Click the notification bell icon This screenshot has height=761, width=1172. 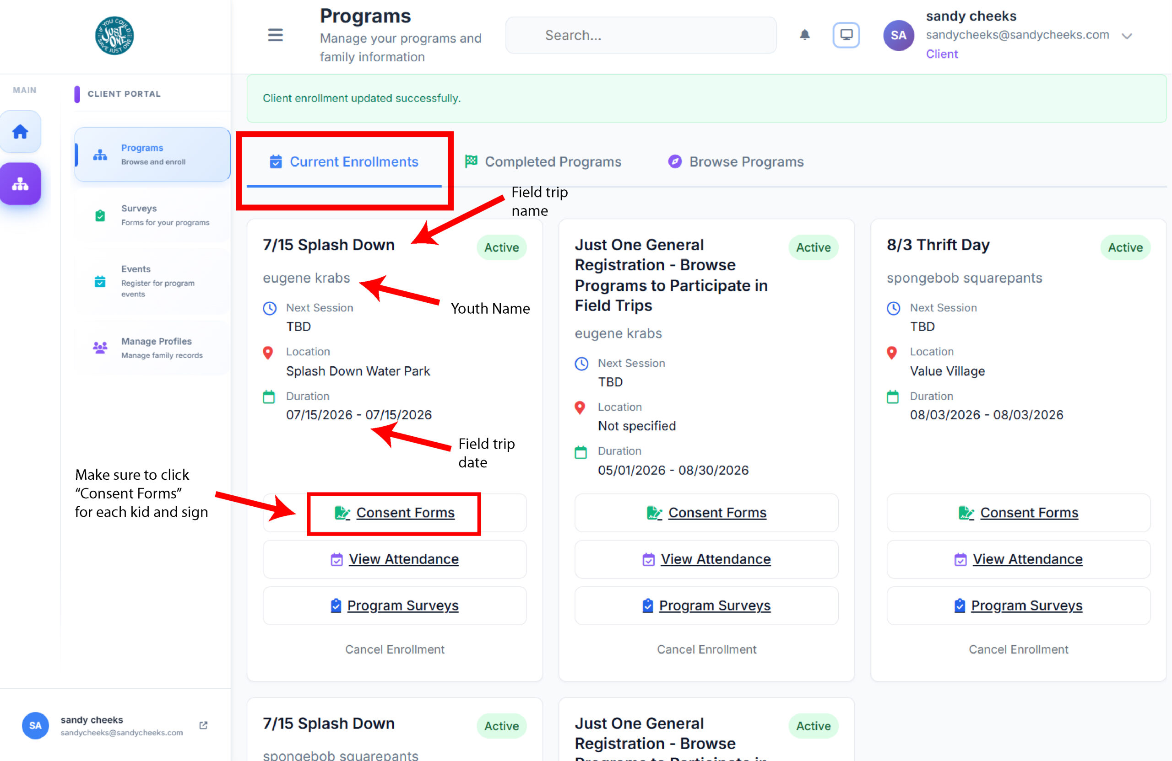point(805,35)
